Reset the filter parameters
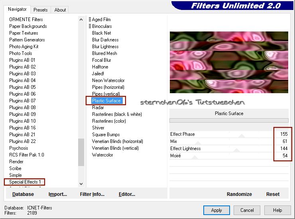 coord(273,194)
